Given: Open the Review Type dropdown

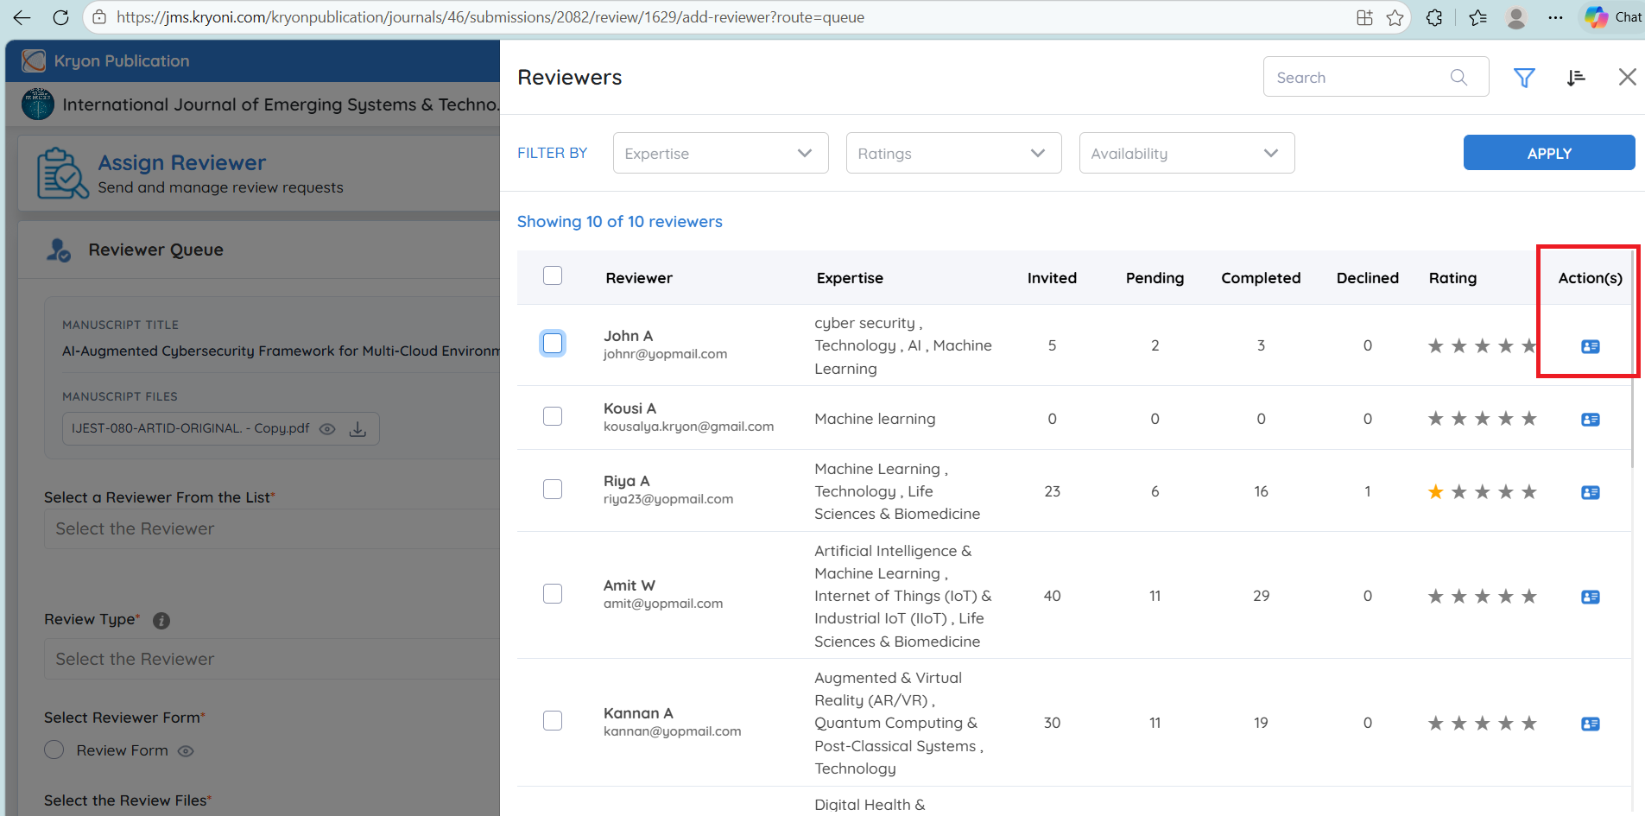Looking at the screenshot, I should pos(272,659).
